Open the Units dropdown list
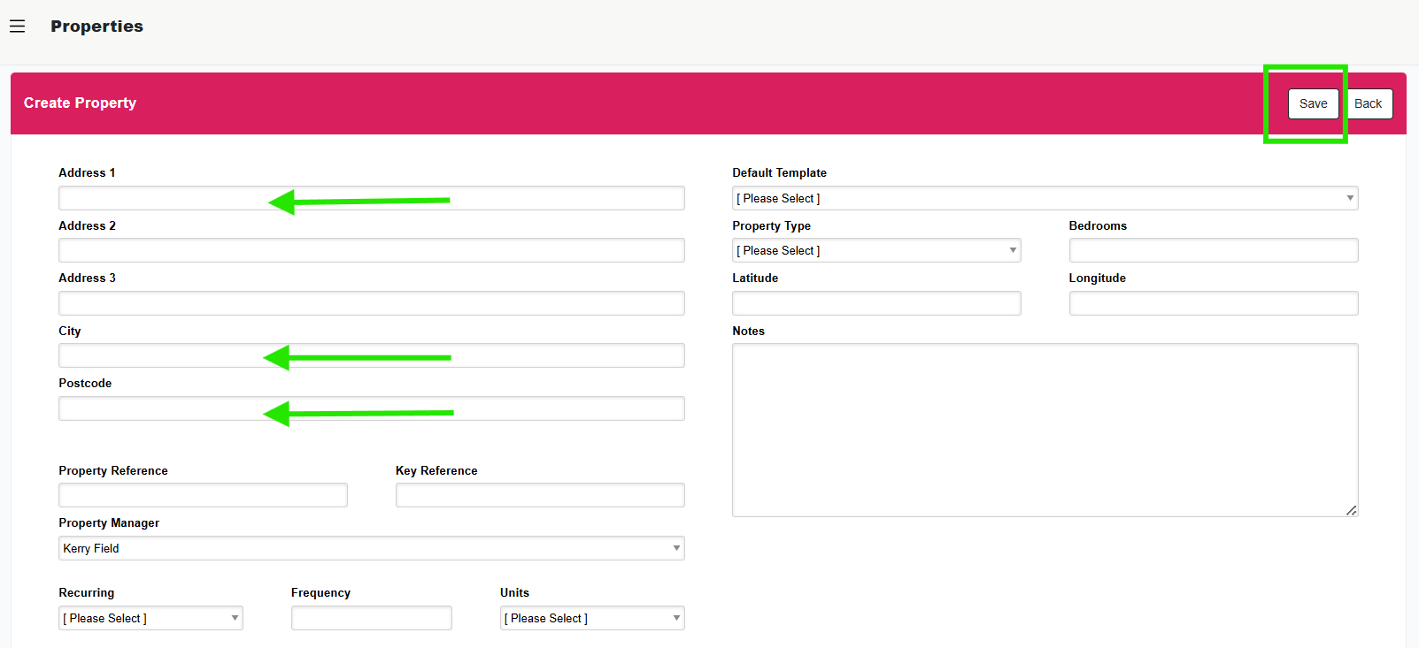The width and height of the screenshot is (1419, 648). 591,618
